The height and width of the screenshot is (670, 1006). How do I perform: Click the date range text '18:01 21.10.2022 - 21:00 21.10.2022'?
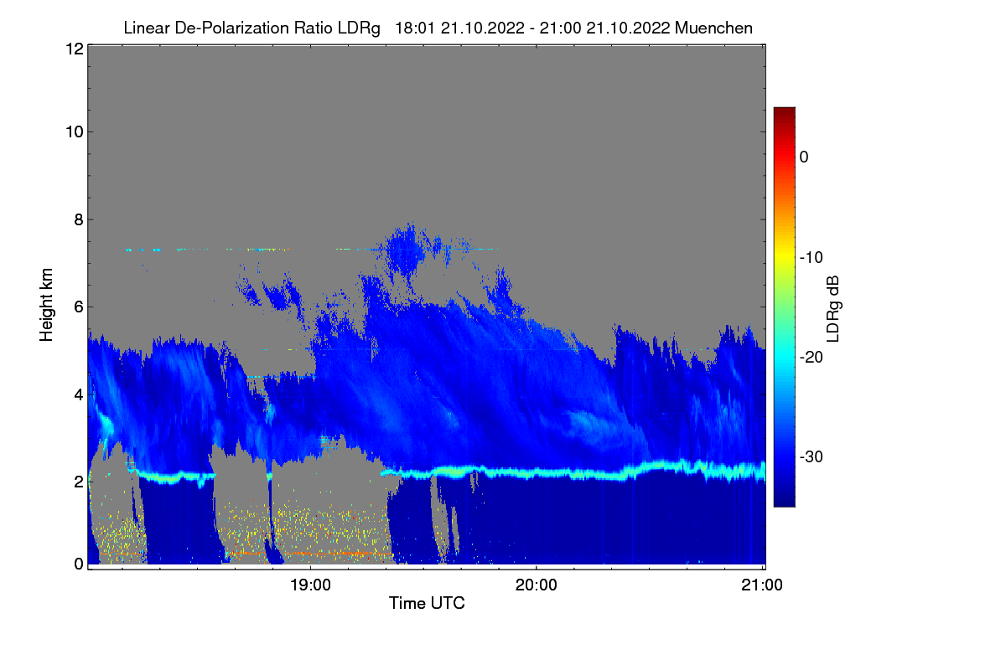(x=532, y=28)
